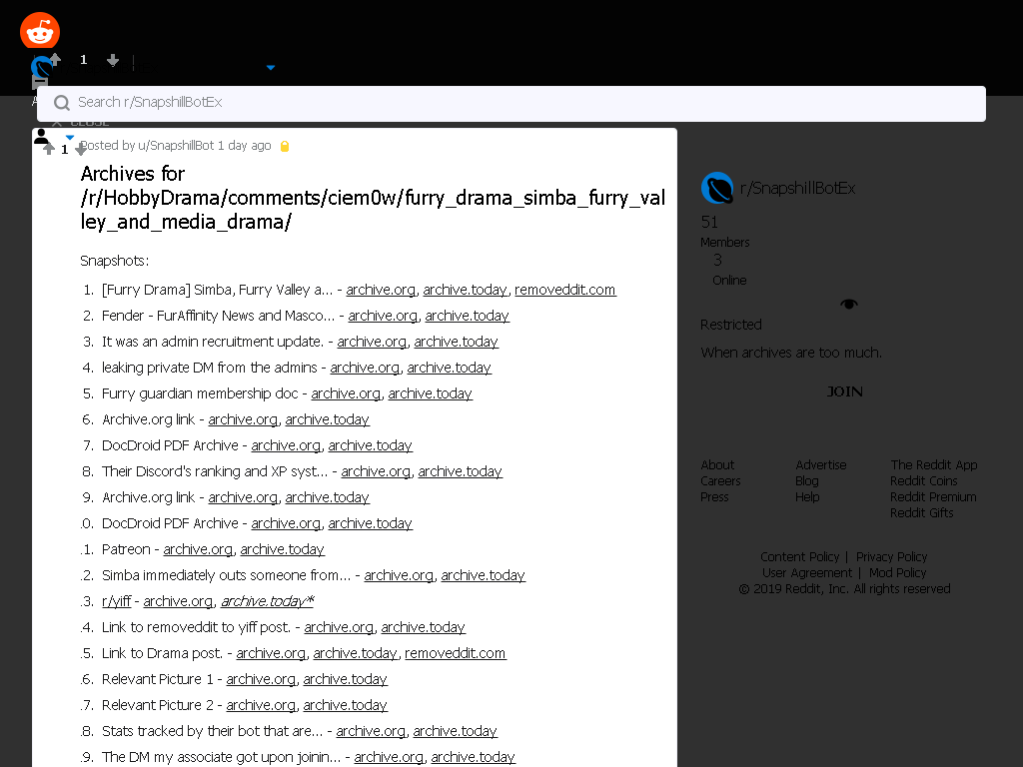Open archive.today for 'Link to Drama post' row
Image resolution: width=1023 pixels, height=767 pixels.
click(x=355, y=653)
